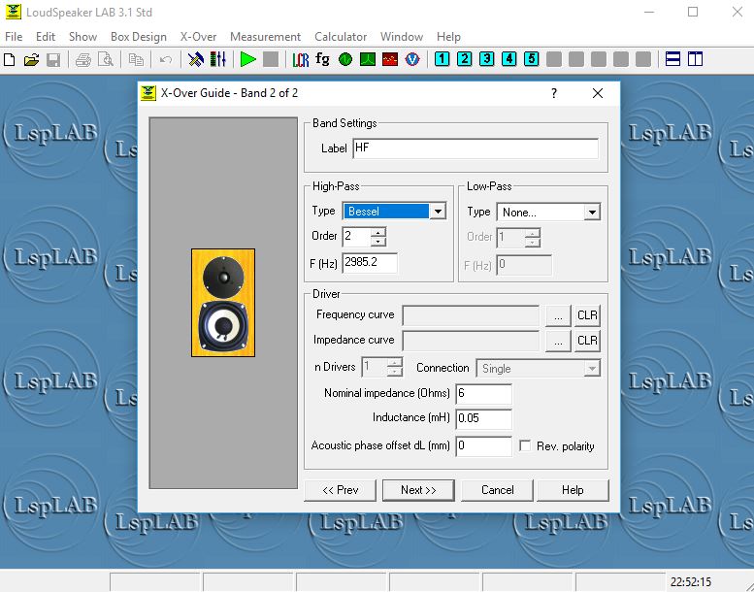Click n Drivers stepper up arrow

pos(395,363)
